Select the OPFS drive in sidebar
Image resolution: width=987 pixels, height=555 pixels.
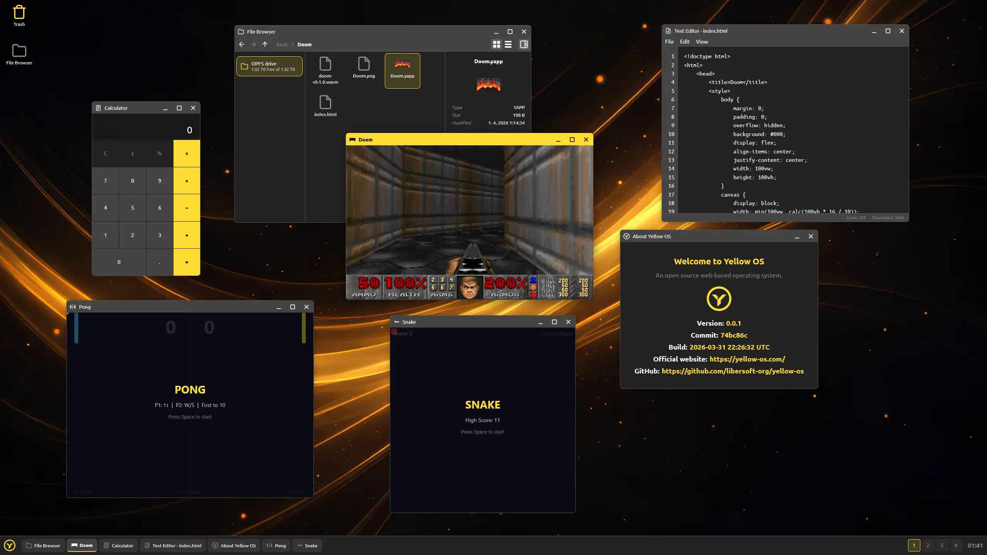pos(269,66)
